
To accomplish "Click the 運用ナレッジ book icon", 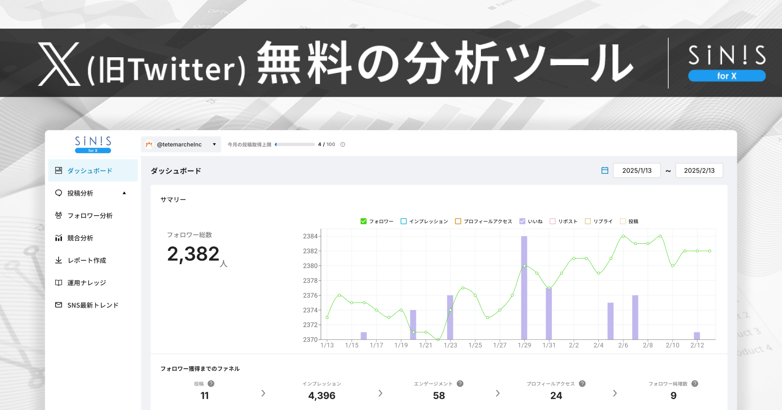I will [59, 282].
